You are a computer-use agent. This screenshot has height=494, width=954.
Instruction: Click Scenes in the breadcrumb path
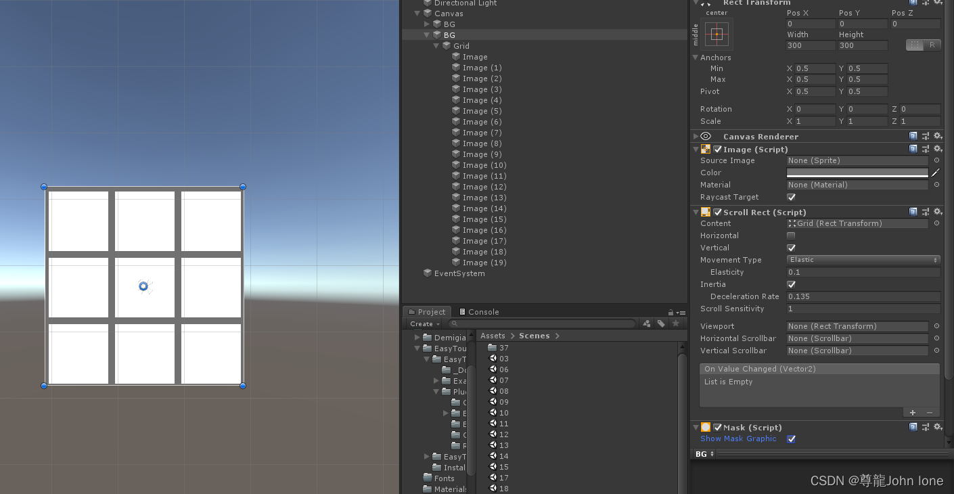point(534,336)
